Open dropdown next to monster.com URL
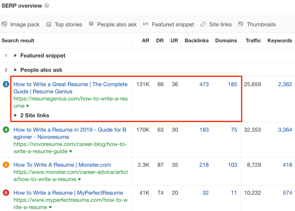 tap(80, 180)
